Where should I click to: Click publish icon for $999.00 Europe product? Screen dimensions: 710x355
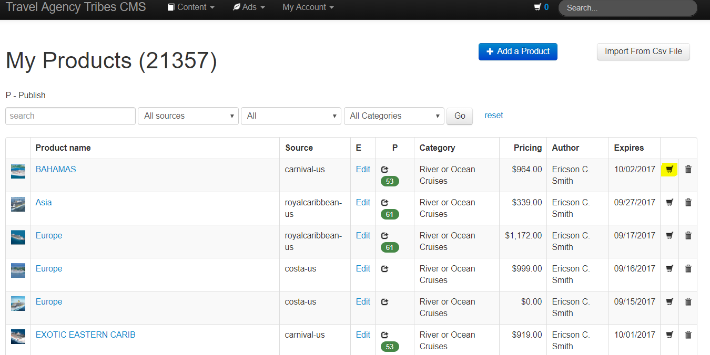pos(384,269)
